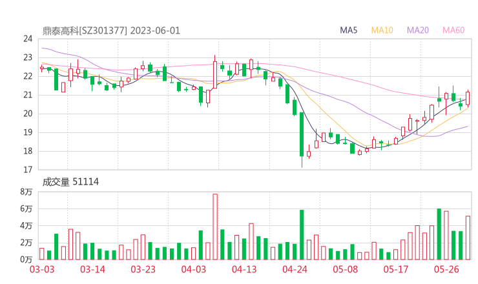Click the tall green volume bar near 05-26
Viewport: 478px width, 284px height.
pyautogui.click(x=439, y=234)
